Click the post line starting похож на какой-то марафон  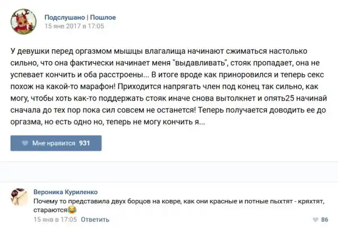[163, 86]
